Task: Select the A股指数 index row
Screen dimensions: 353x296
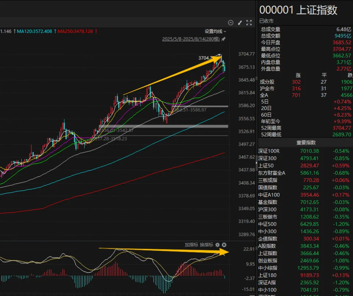Action: click(306, 246)
